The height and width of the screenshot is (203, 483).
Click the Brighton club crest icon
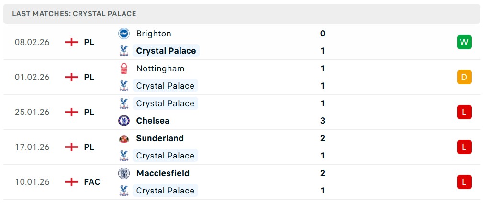[x=124, y=34]
